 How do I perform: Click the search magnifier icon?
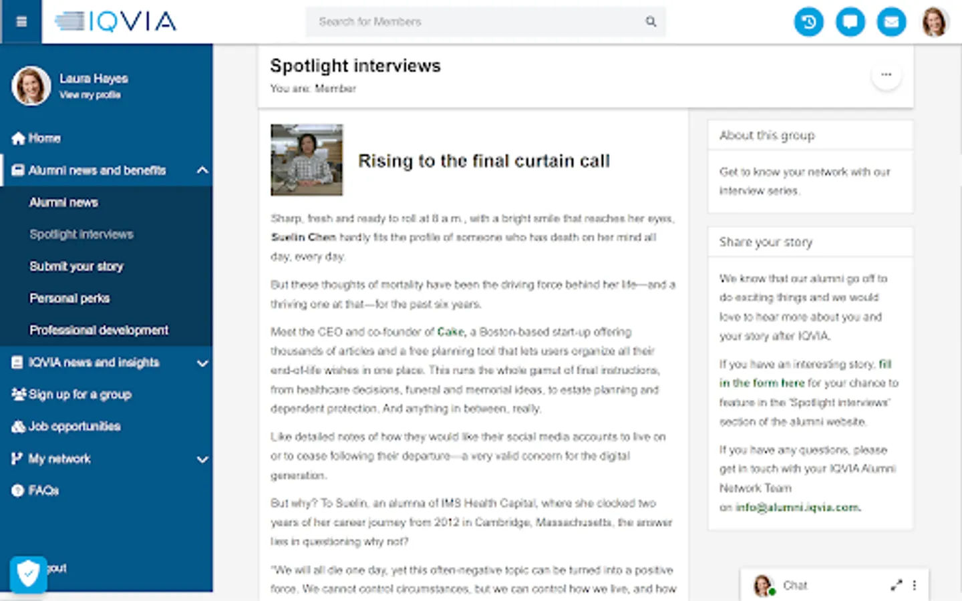click(650, 21)
